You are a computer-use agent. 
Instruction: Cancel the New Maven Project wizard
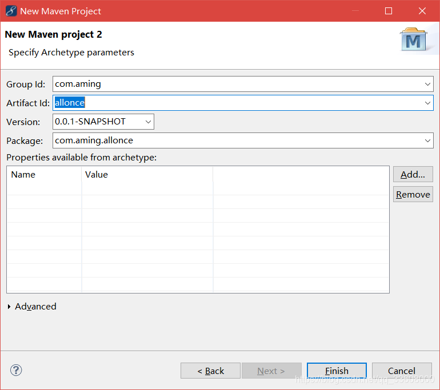click(x=402, y=371)
